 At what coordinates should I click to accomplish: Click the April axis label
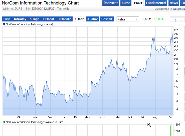click(102, 117)
